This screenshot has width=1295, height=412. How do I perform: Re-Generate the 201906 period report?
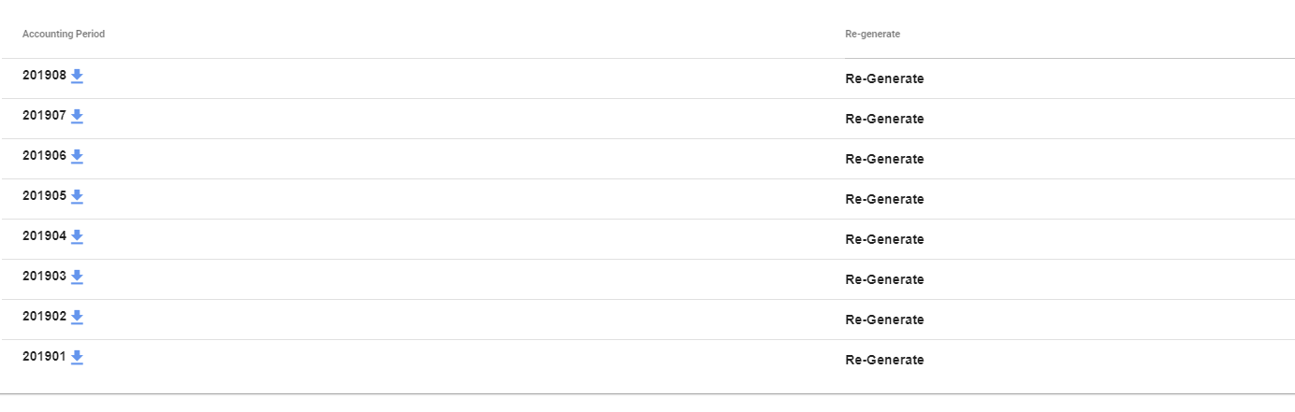884,159
